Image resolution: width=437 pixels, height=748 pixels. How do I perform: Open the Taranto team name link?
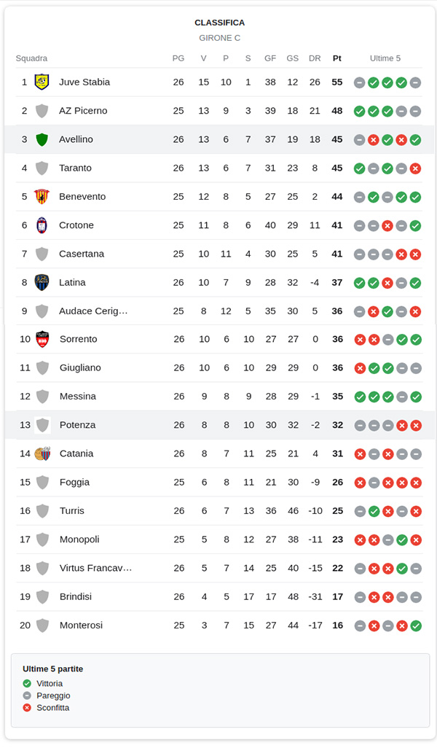coord(75,168)
